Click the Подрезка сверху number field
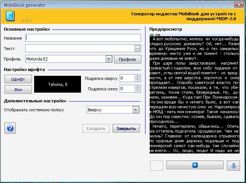The height and width of the screenshot is (183, 246). (x=127, y=78)
